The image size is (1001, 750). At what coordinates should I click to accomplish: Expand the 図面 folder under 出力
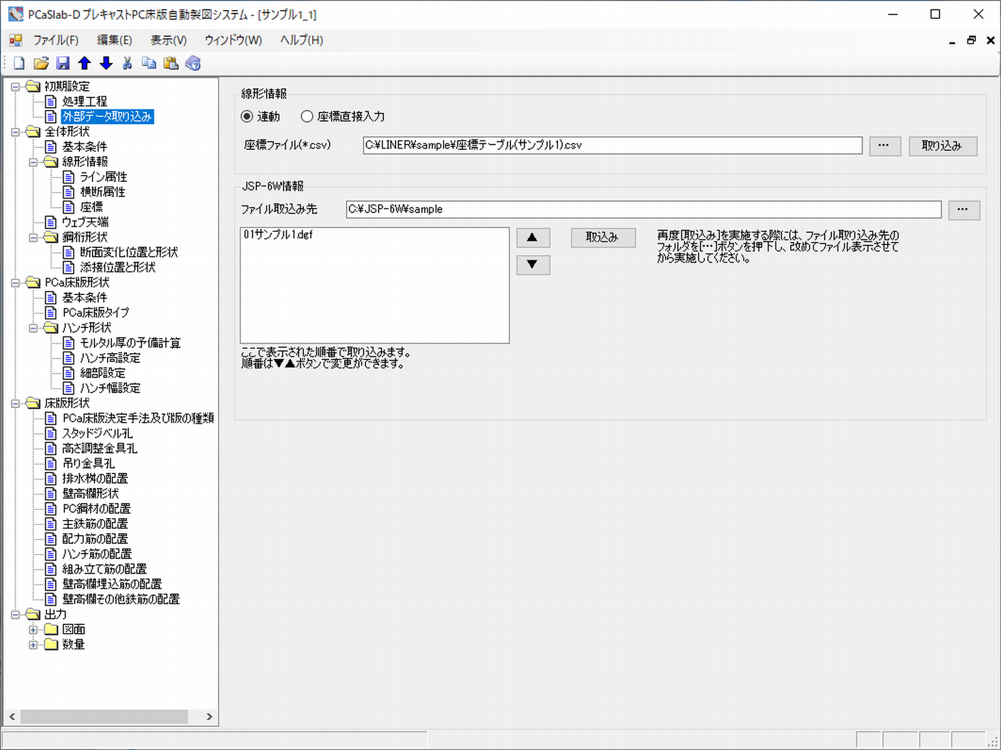(33, 629)
